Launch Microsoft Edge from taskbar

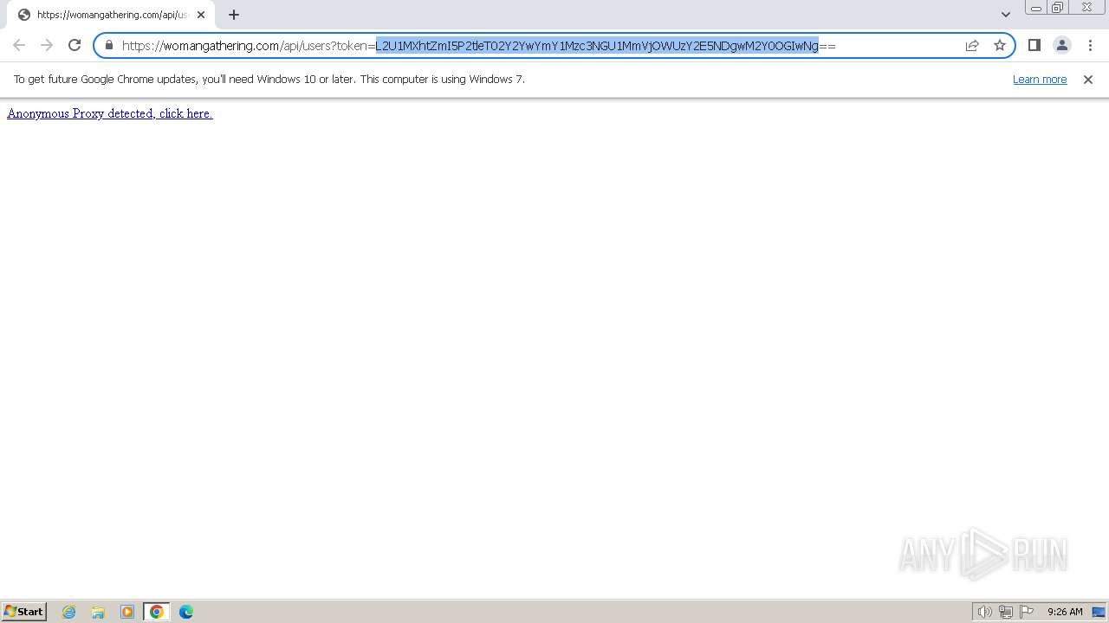click(x=186, y=612)
